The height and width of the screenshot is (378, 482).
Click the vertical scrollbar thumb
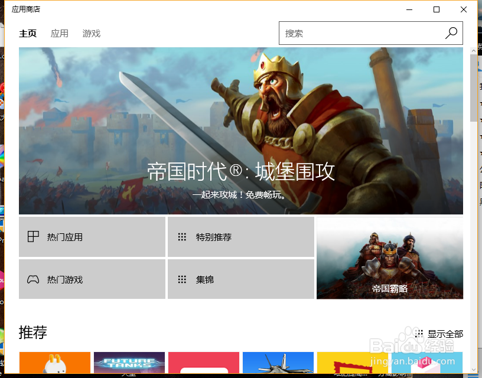click(x=473, y=88)
